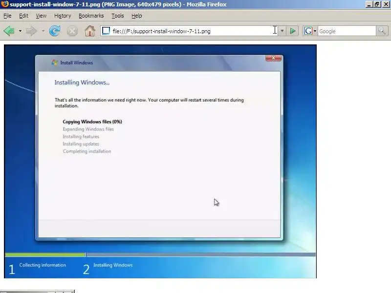This screenshot has width=391, height=293.
Task: Click step 2 'Installing Windows' label
Action: point(113,265)
